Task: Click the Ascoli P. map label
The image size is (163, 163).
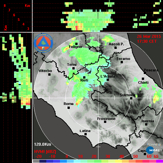Action: click(116, 44)
